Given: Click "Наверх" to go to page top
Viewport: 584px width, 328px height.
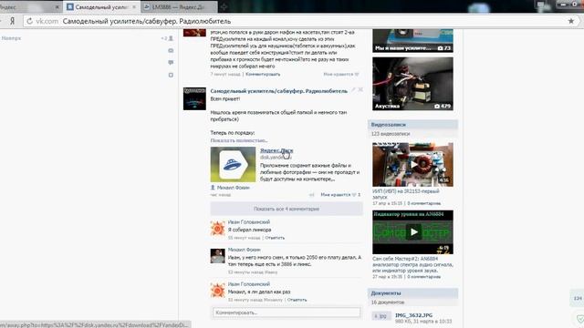Looking at the screenshot, I should click(11, 38).
